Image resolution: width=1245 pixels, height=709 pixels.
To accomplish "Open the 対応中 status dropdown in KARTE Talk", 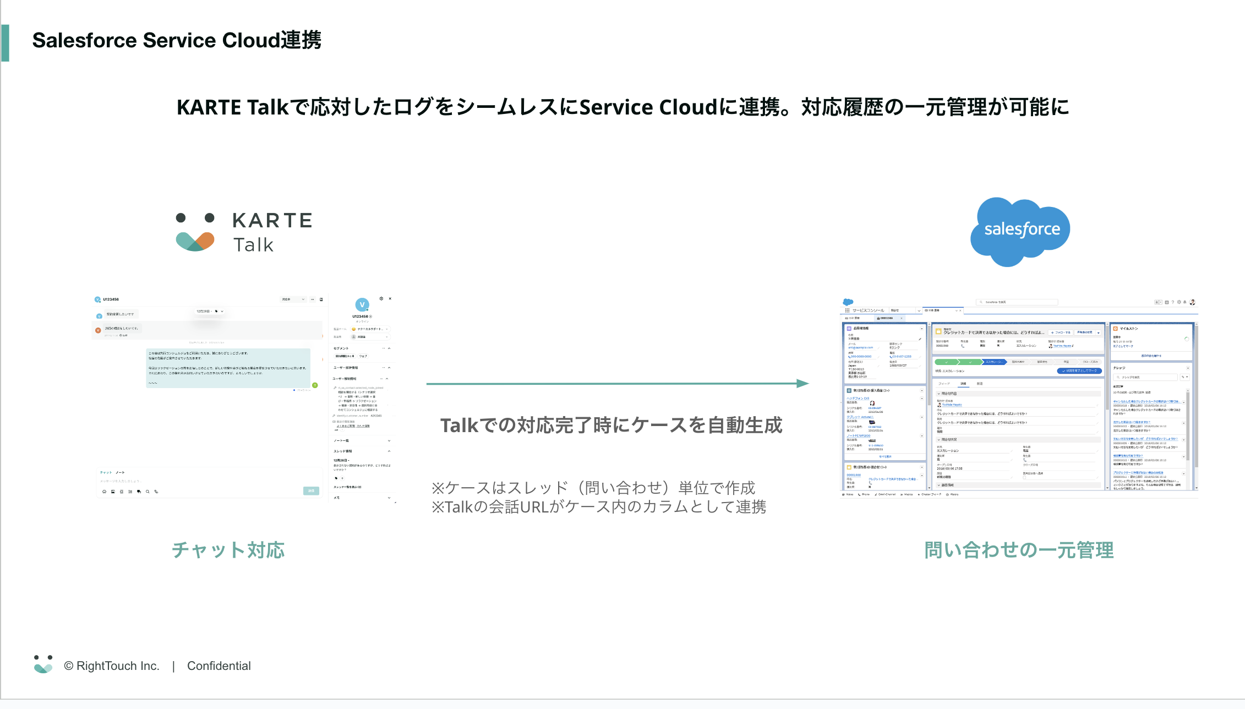I will coord(292,299).
